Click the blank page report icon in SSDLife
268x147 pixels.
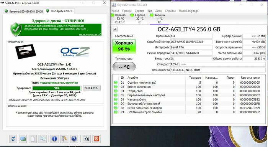point(33,139)
